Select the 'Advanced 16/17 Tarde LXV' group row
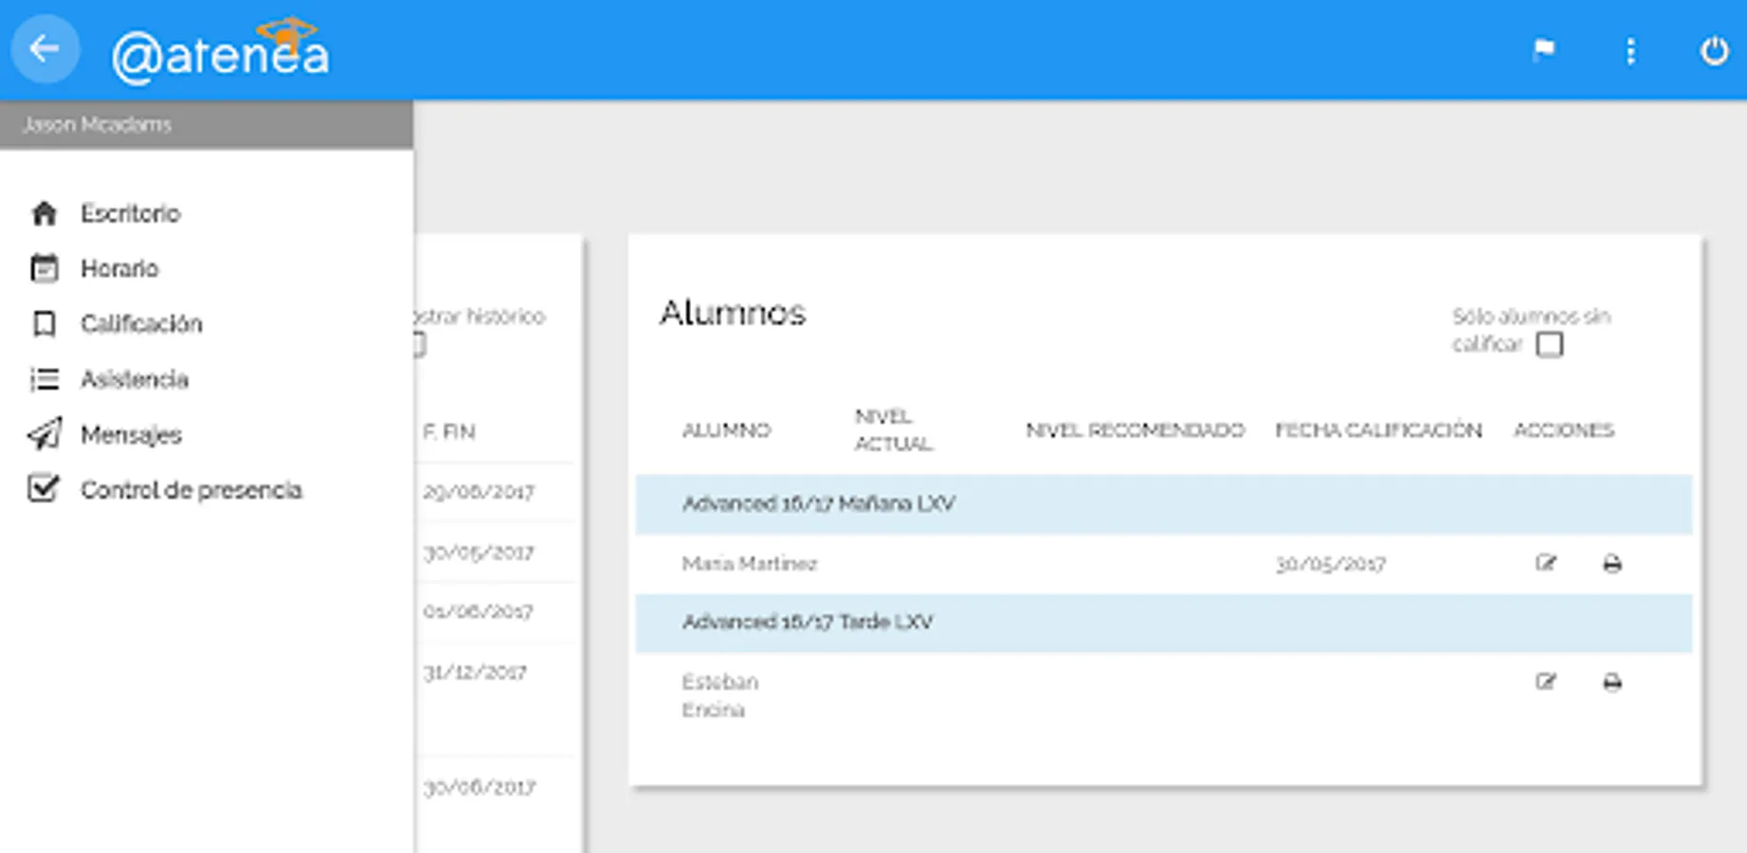The height and width of the screenshot is (853, 1747). tap(1163, 623)
